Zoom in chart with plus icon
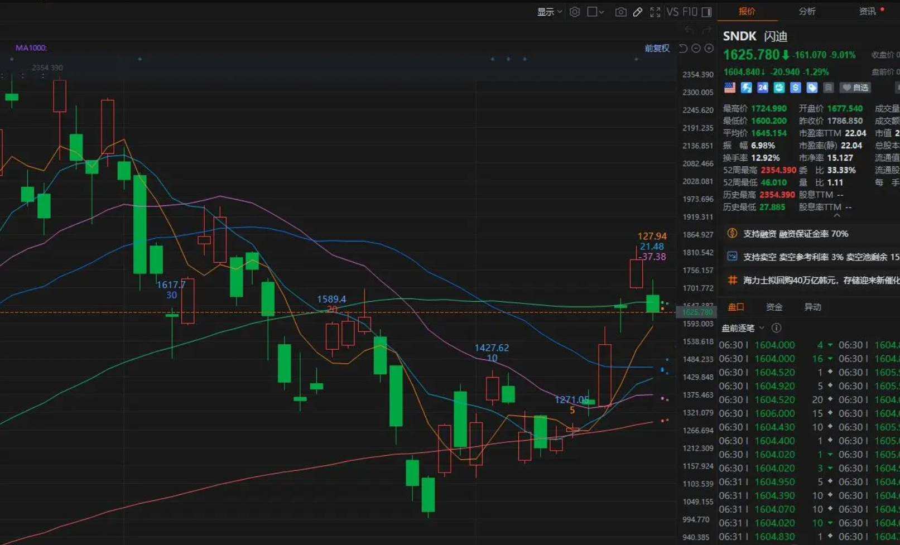The image size is (900, 545). 709,49
